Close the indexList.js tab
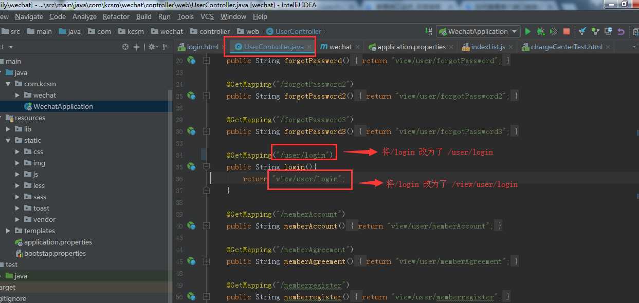 click(x=510, y=47)
